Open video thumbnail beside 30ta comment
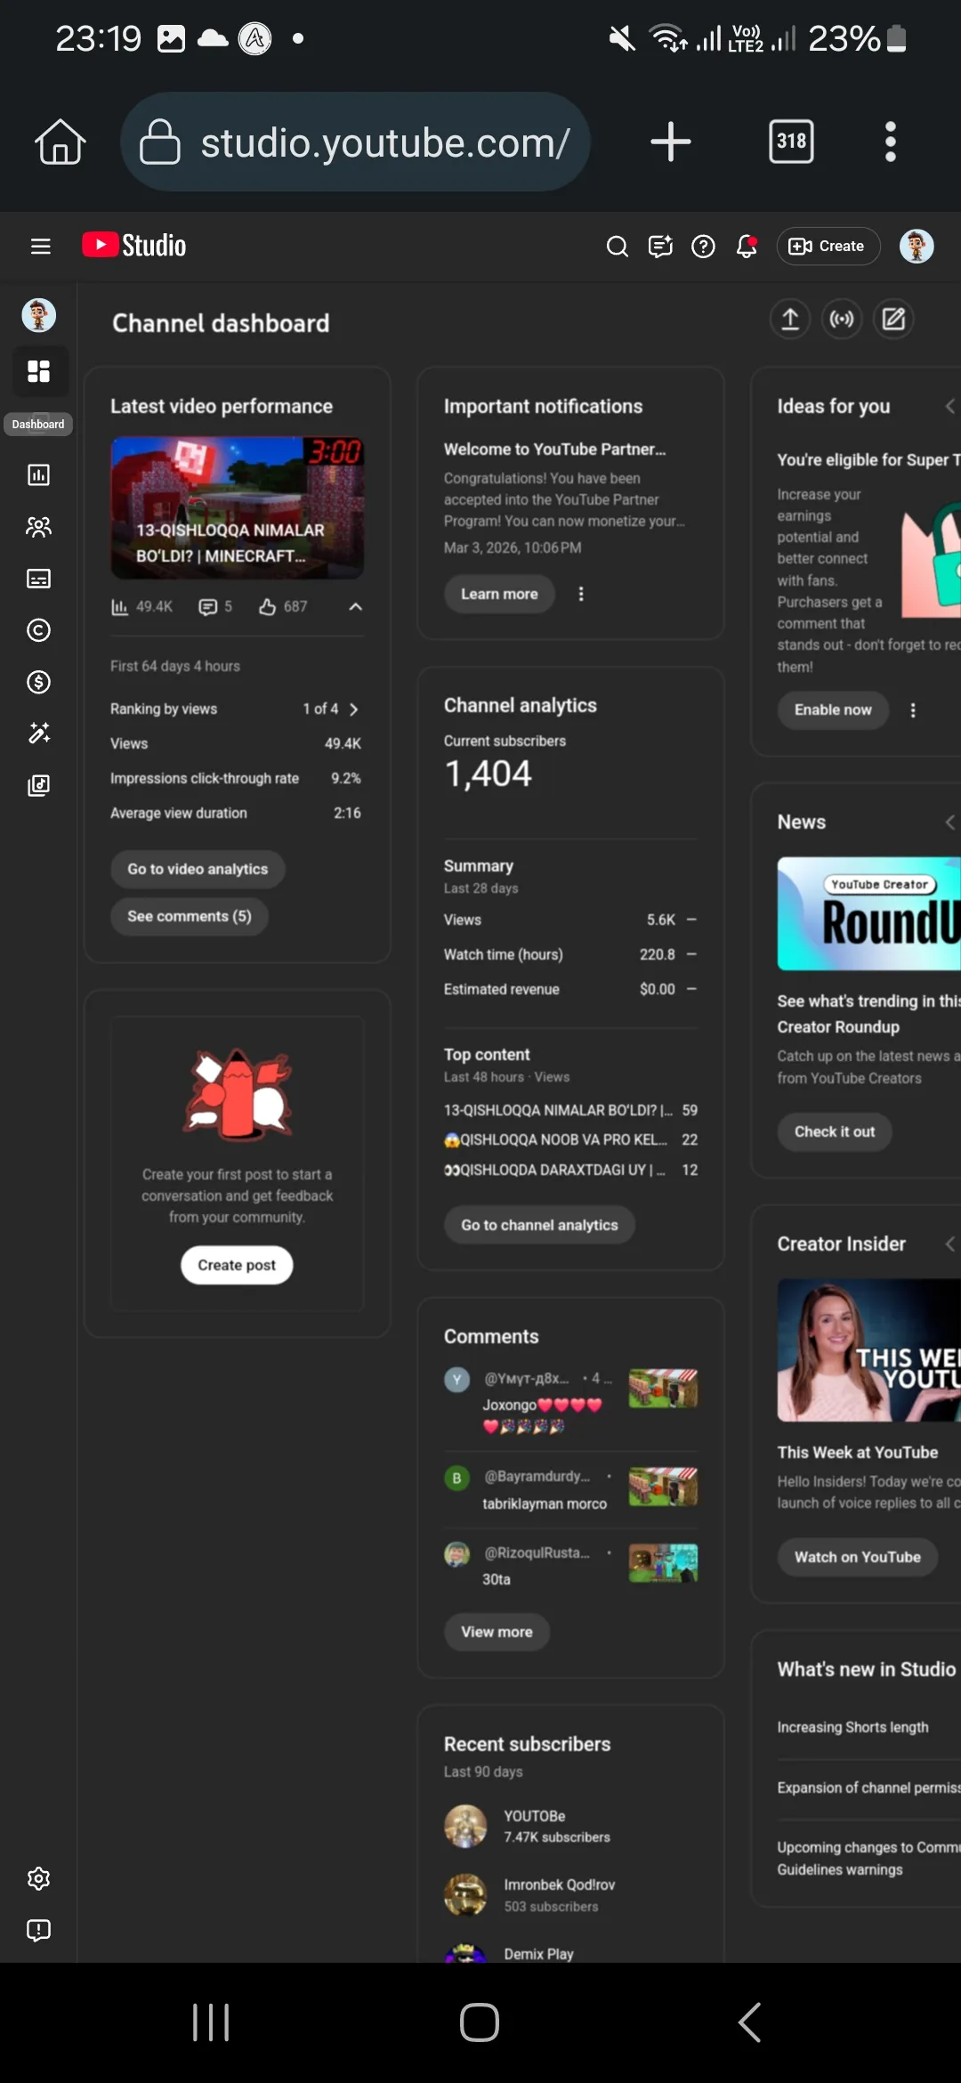 click(663, 1562)
